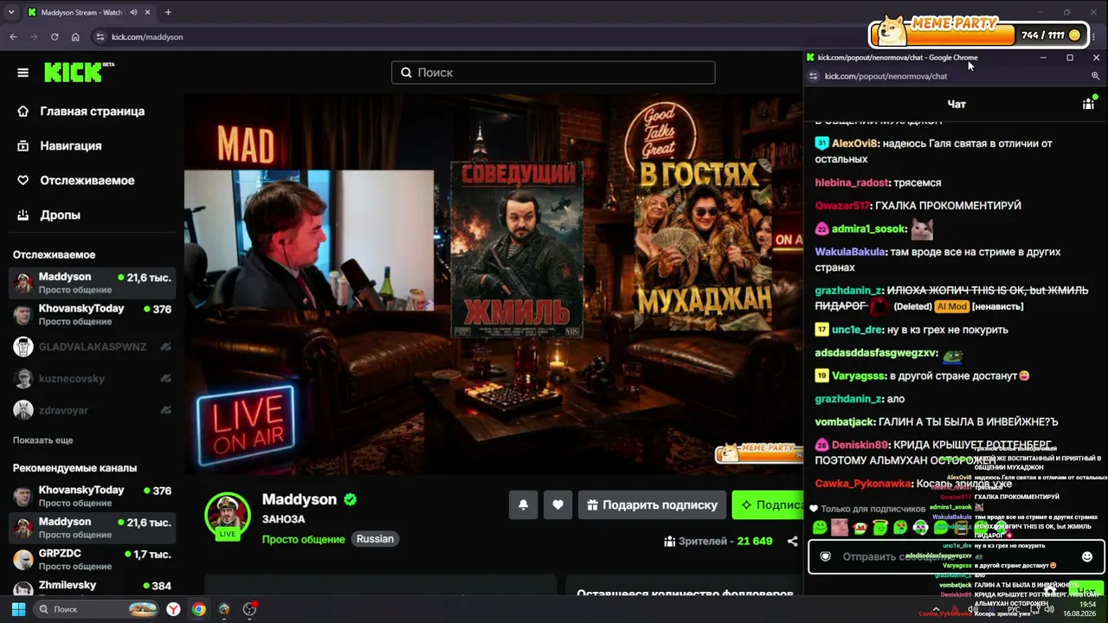Open offline channel zdravoyar
This screenshot has height=623, width=1108.
pyautogui.click(x=92, y=410)
